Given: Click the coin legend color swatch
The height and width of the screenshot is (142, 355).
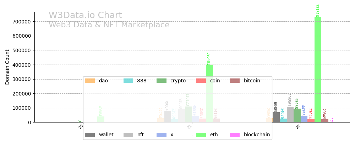Looking at the screenshot, I should point(201,81).
